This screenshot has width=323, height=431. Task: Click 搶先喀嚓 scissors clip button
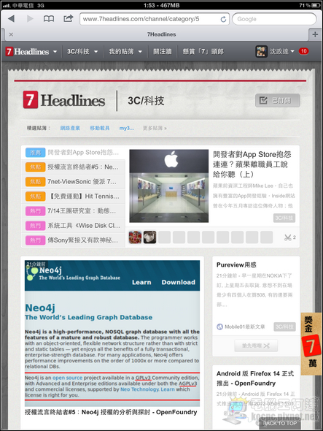pyautogui.click(x=256, y=346)
